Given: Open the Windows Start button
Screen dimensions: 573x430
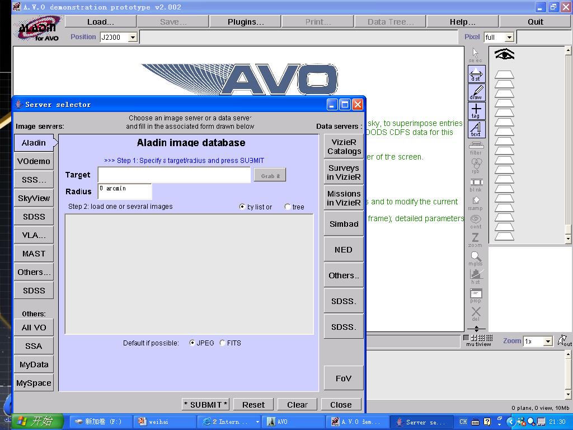Looking at the screenshot, I should pos(37,421).
